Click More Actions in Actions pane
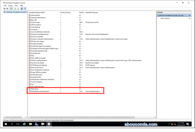This screenshot has height=132, width=195. [x=165, y=18]
